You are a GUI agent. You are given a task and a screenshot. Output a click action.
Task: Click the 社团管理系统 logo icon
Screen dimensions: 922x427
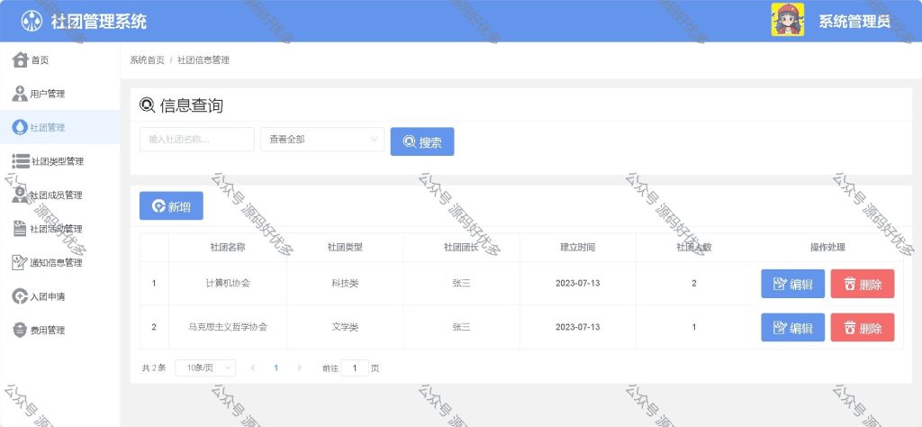tap(32, 21)
